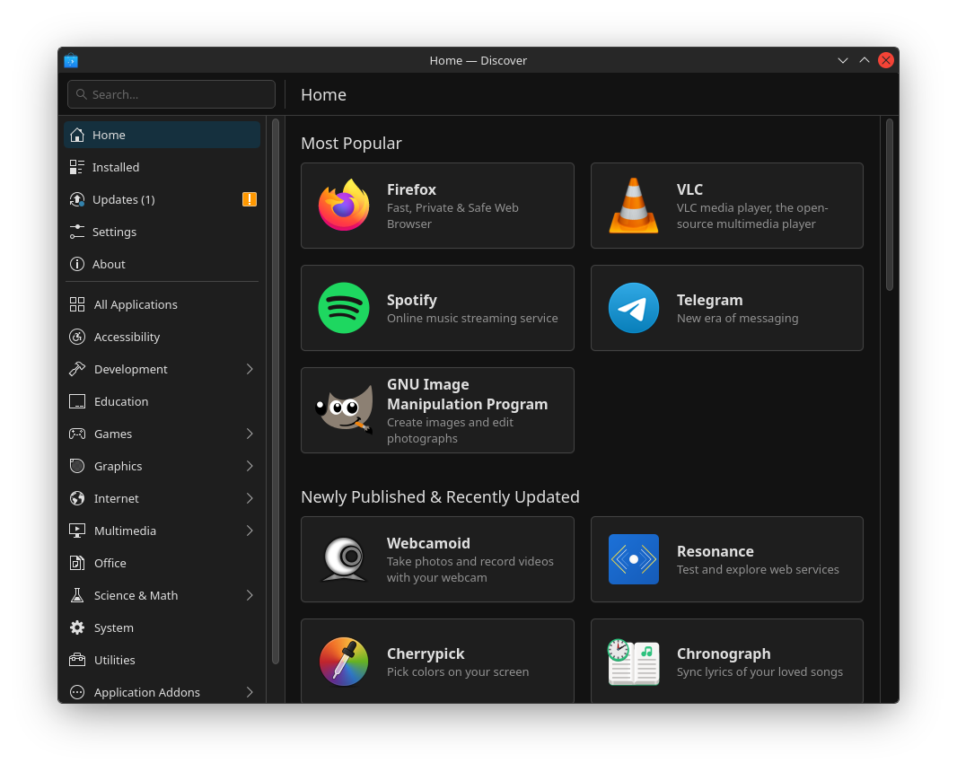Click the Home house icon in sidebar
This screenshot has height=772, width=957.
(77, 135)
